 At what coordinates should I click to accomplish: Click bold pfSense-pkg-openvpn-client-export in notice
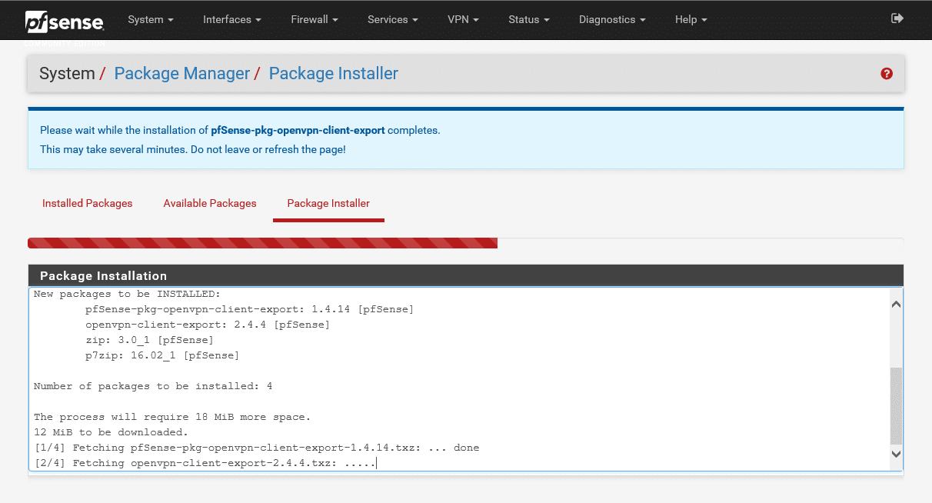[x=298, y=130]
